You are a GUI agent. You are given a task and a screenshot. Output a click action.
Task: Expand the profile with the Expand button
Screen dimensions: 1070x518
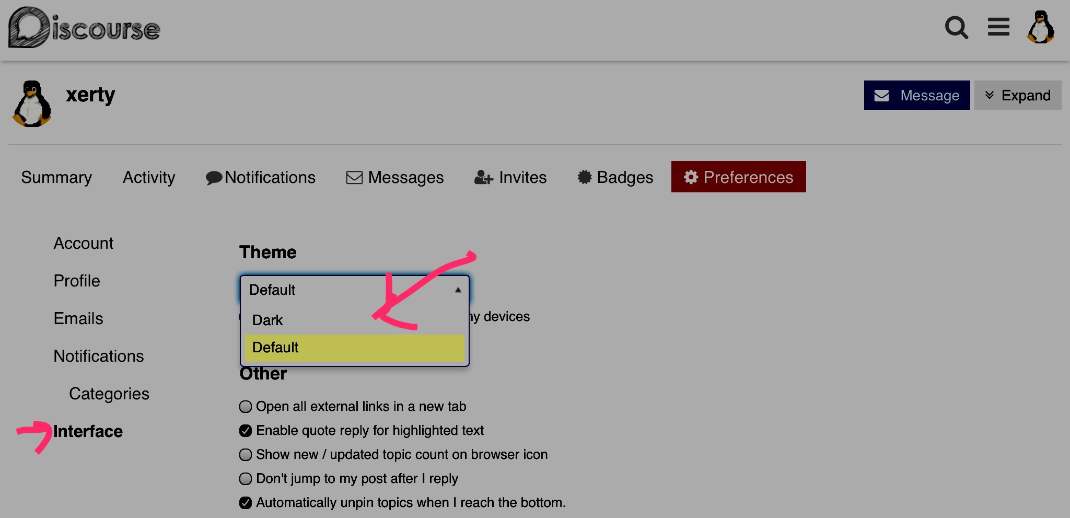(1018, 95)
